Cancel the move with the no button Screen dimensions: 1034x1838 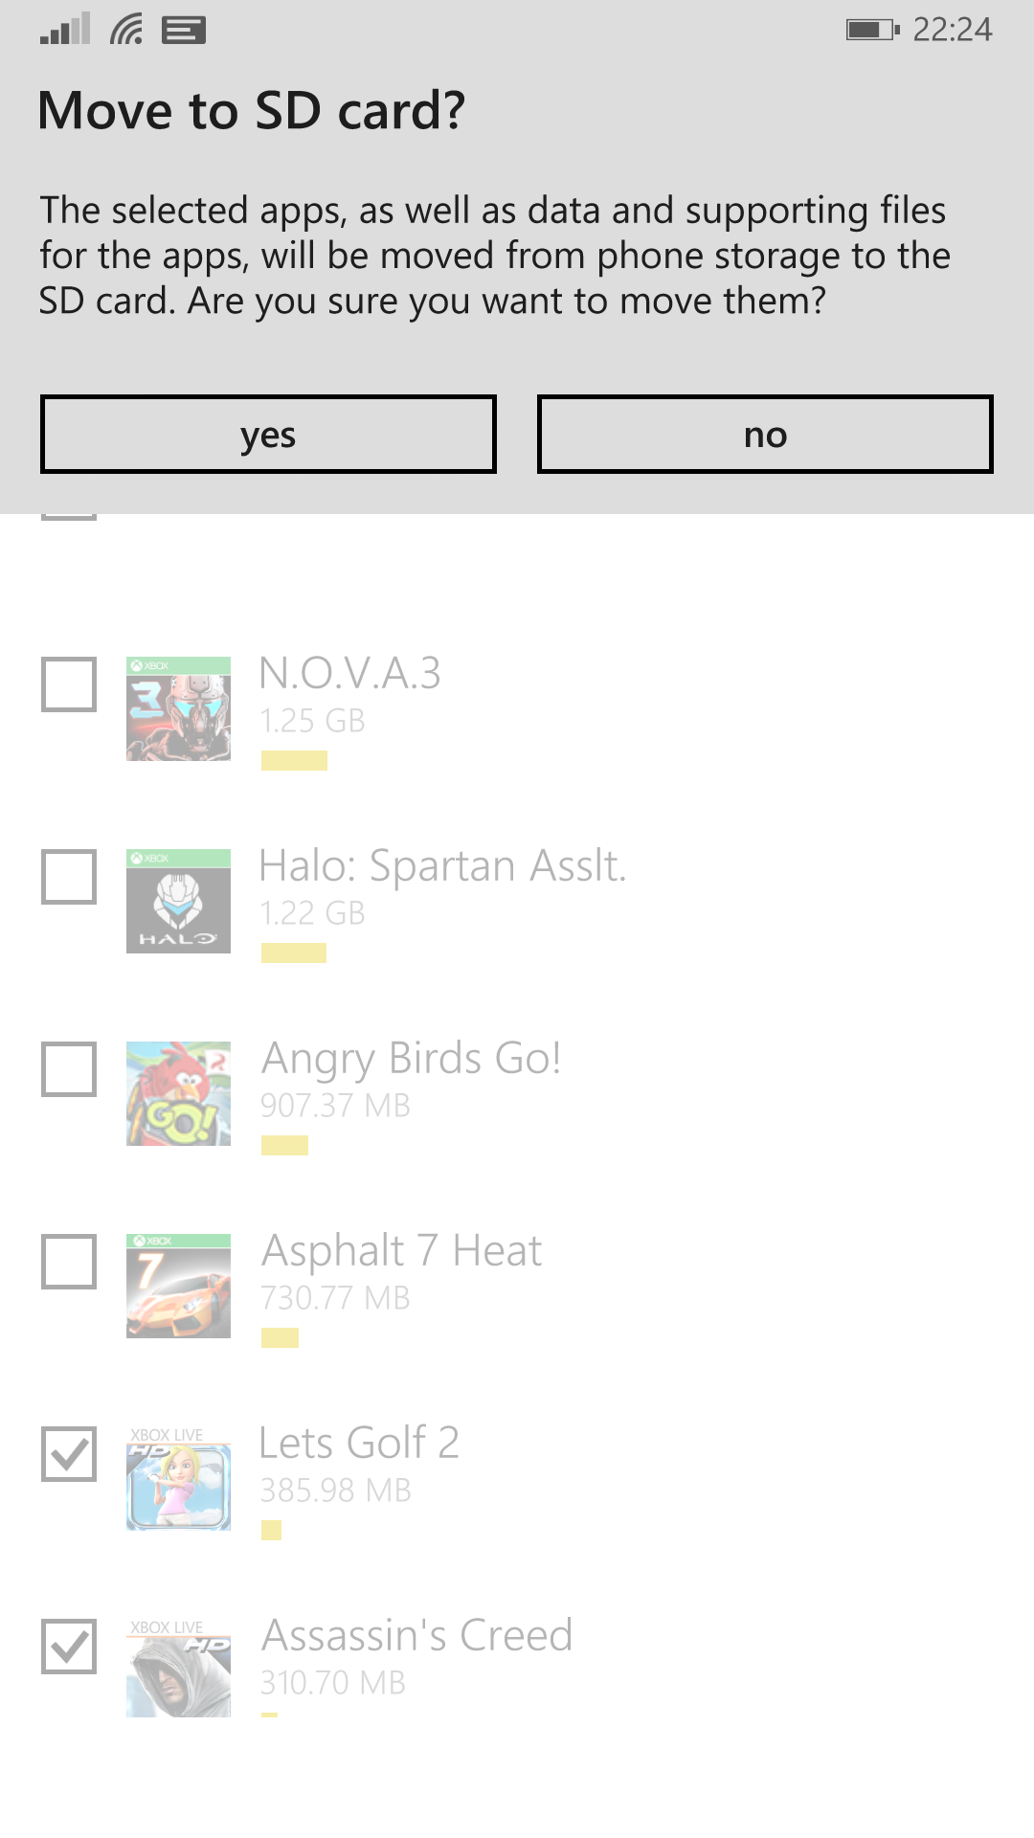[x=765, y=435]
